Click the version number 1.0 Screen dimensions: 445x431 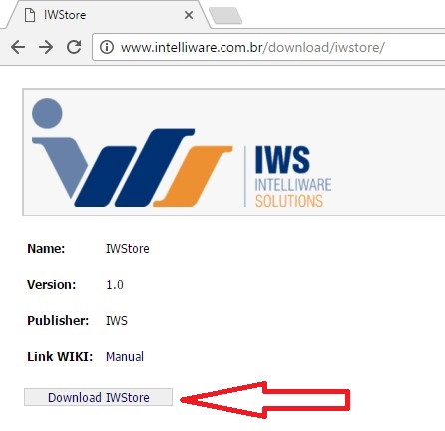115,285
